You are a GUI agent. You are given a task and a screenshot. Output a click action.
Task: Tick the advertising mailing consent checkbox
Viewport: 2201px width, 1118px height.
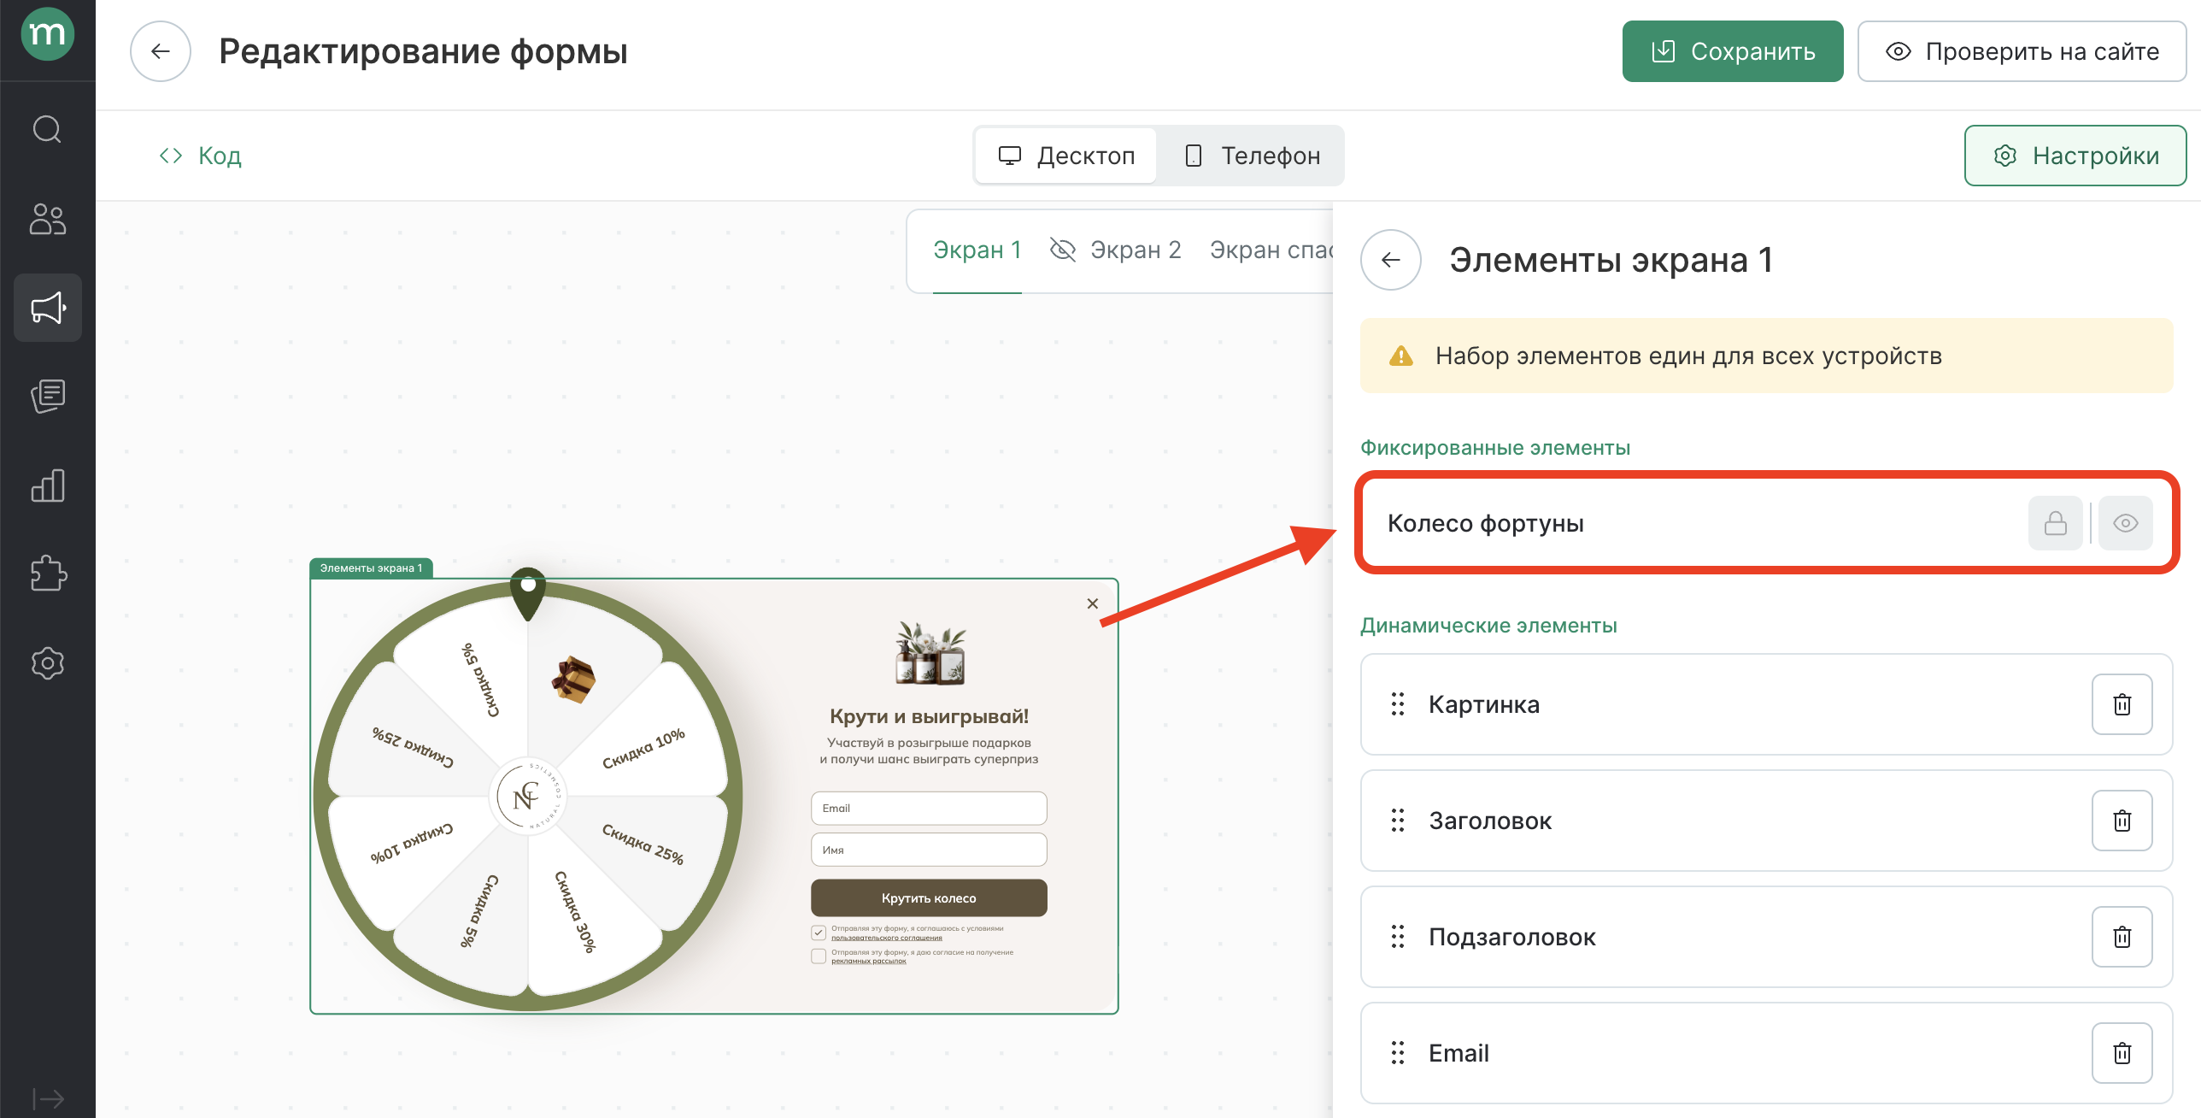pos(819,956)
